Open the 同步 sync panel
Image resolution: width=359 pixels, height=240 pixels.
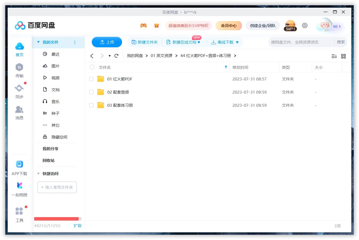pyautogui.click(x=19, y=91)
